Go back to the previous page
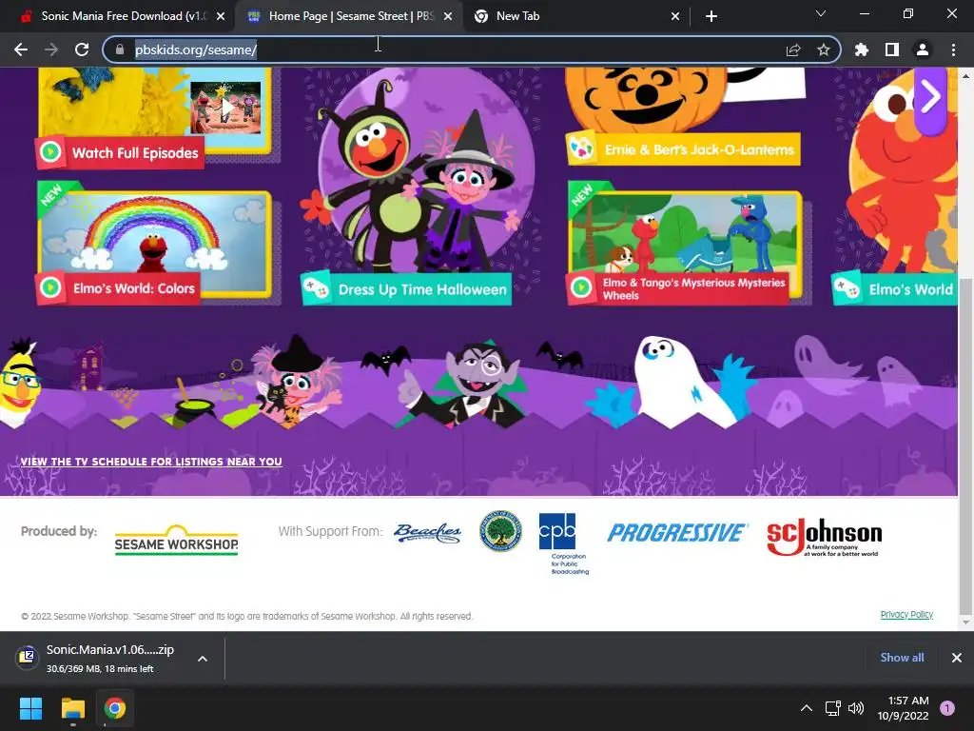Viewport: 974px width, 731px height. [21, 49]
